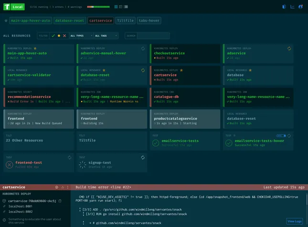Click the pod cube icon in cartservice panel
Screen dimensions: 308x227
[4, 201]
